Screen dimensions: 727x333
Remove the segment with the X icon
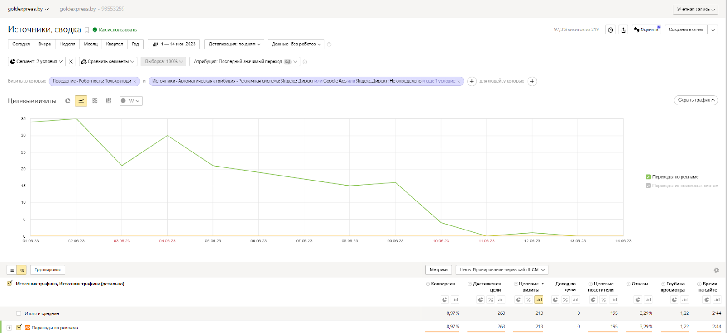[x=70, y=61]
